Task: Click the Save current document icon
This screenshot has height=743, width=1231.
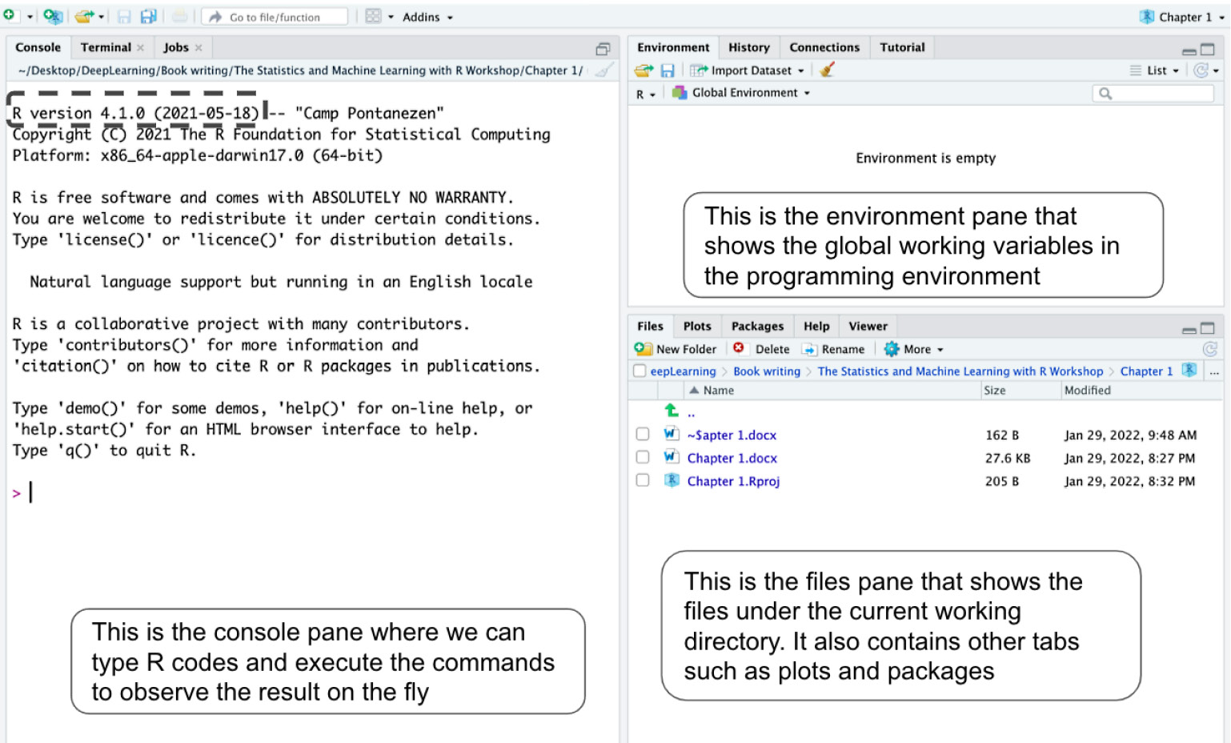Action: pyautogui.click(x=124, y=17)
